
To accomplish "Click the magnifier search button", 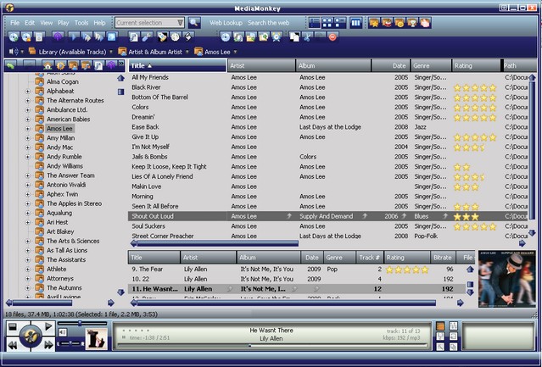I will [x=194, y=23].
